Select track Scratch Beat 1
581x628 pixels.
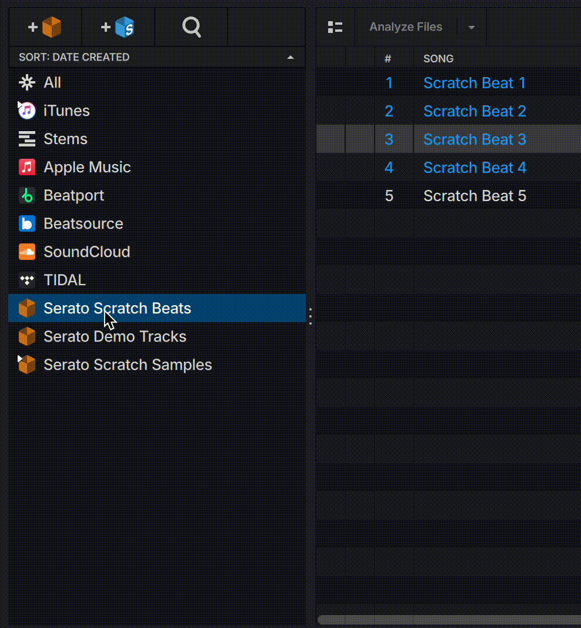click(474, 83)
